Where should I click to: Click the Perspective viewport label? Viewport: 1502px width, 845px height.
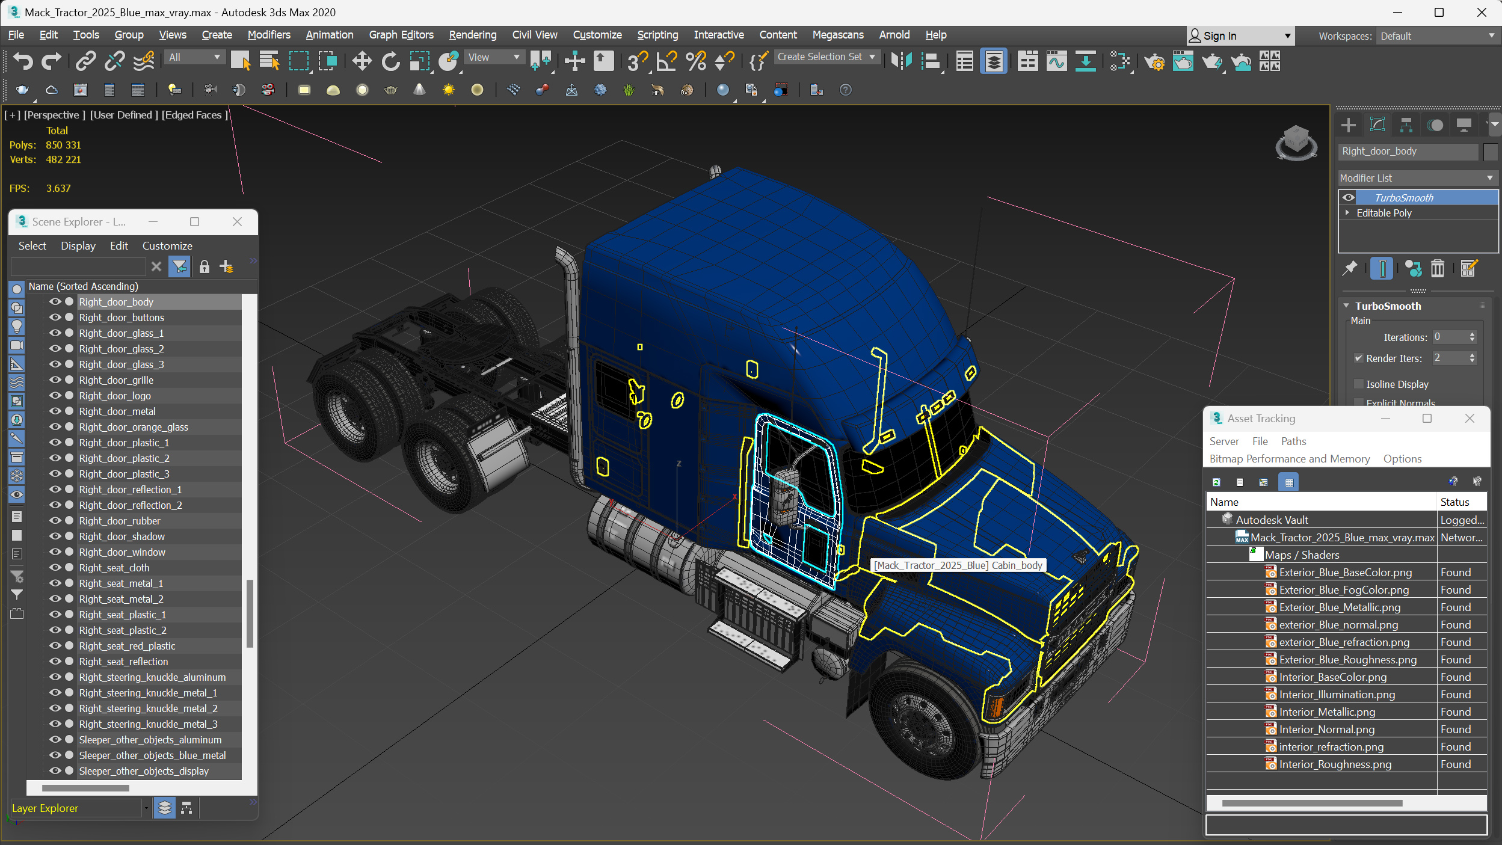tap(54, 115)
